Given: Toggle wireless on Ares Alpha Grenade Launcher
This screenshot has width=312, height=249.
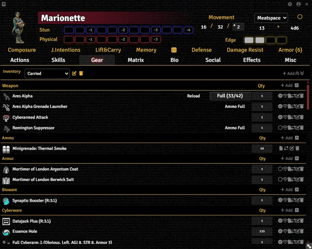Looking at the screenshot, I should click(285, 106).
